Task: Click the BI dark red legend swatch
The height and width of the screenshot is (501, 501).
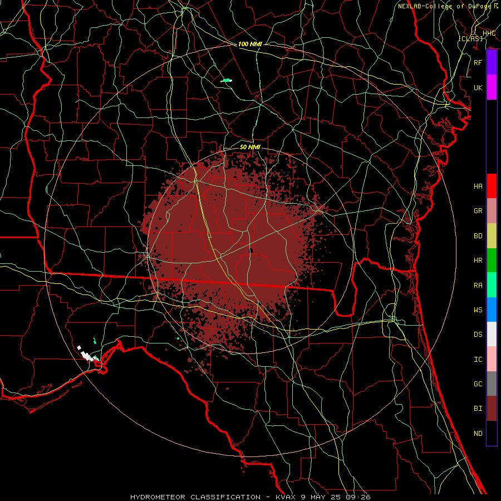Action: 492,409
